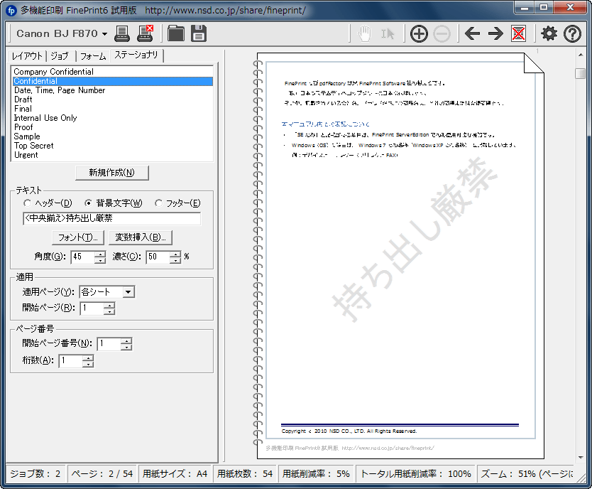Click the preview vertical scrollbar thumb

point(581,73)
